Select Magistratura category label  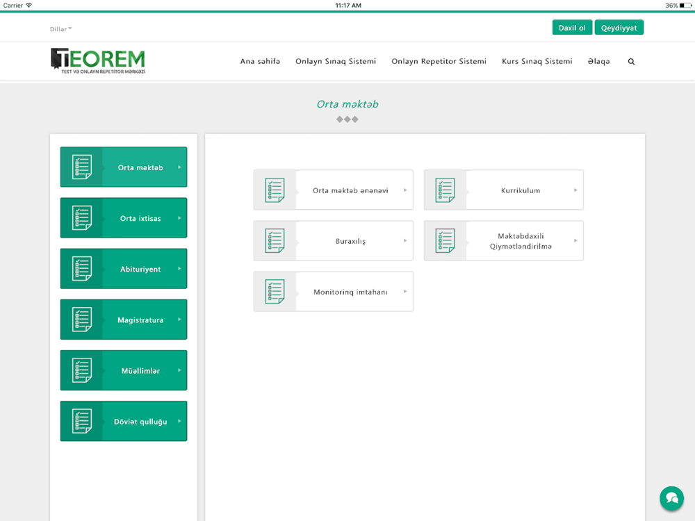click(140, 320)
